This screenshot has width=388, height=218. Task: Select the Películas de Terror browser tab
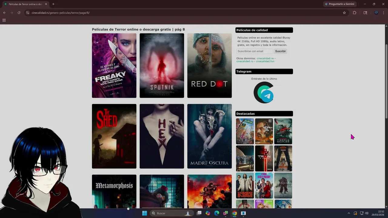pyautogui.click(x=26, y=4)
